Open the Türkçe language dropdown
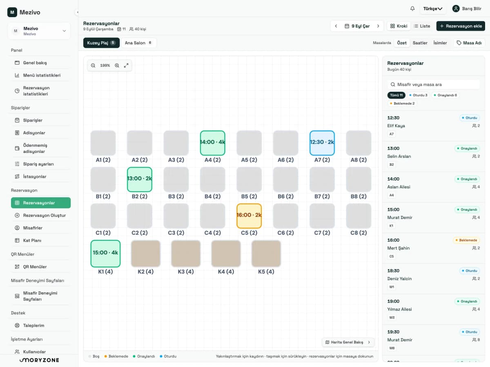 pos(433,9)
